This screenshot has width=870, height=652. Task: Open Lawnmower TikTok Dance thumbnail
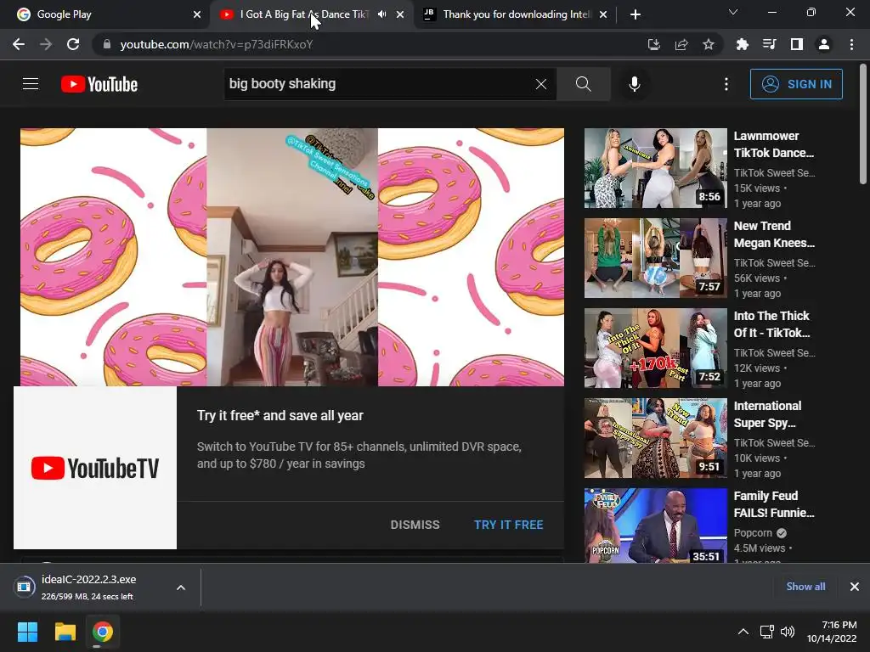pyautogui.click(x=655, y=168)
